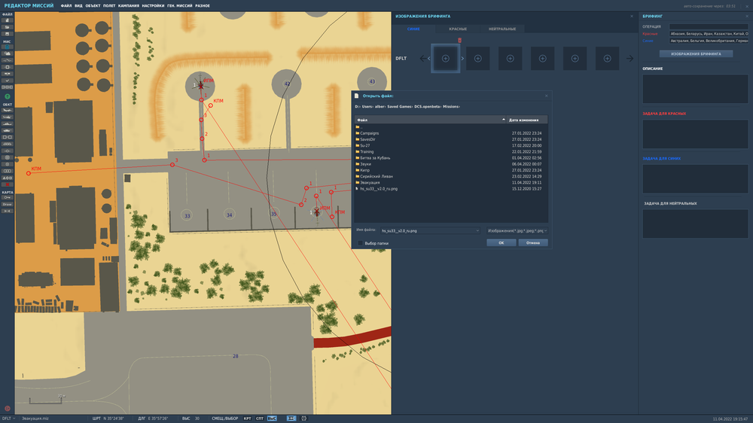Add image in the last briefing slot

(607, 59)
